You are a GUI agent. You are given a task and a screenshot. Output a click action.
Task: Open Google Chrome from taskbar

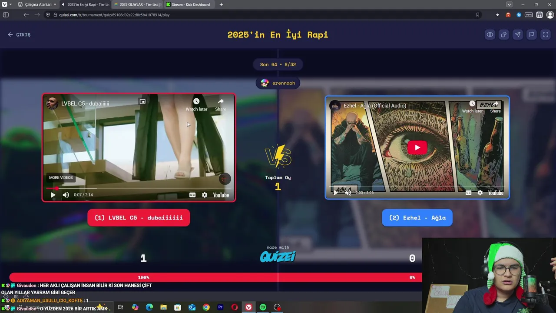click(x=206, y=307)
